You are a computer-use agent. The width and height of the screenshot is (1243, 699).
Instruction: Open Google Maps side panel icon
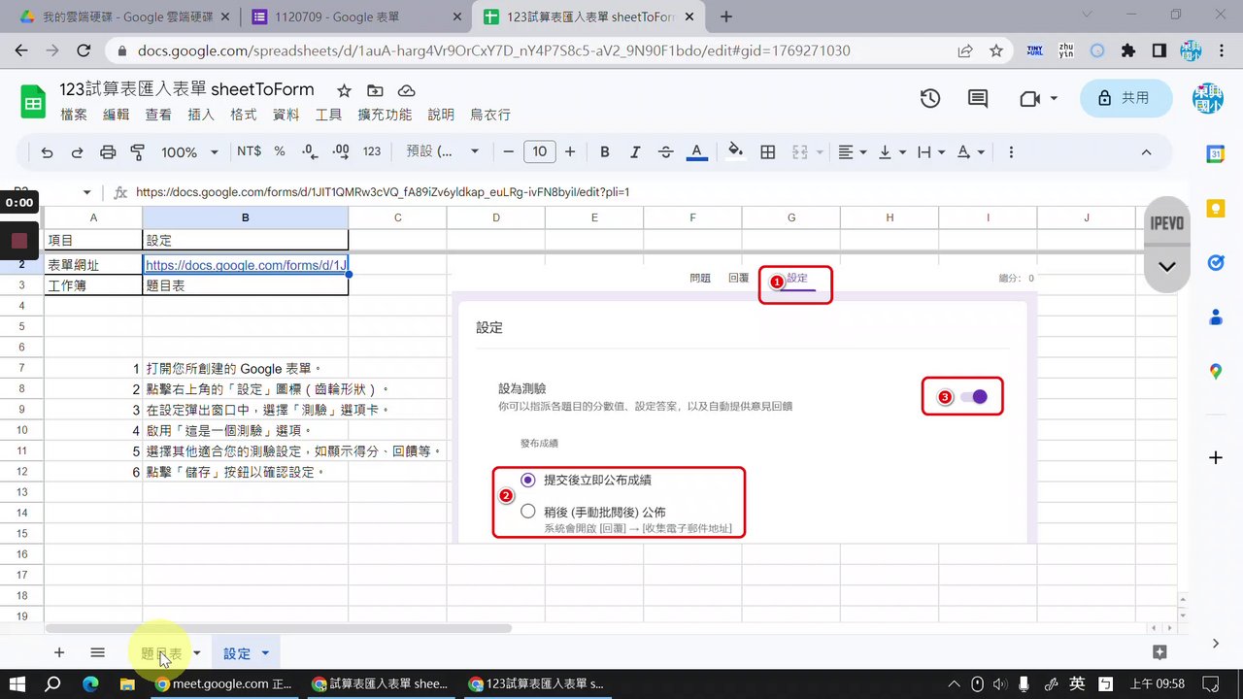pos(1215,371)
